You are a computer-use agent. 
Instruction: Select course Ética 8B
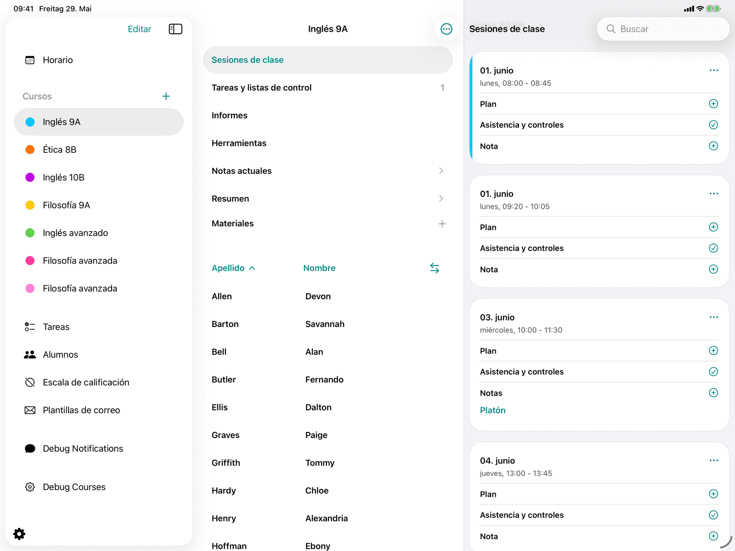coord(99,150)
